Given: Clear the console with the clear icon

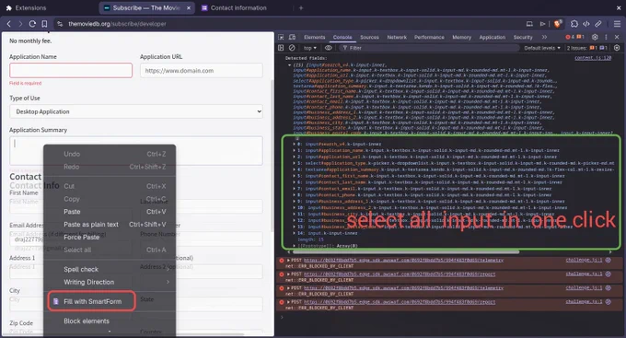Looking at the screenshot, I should [292, 48].
